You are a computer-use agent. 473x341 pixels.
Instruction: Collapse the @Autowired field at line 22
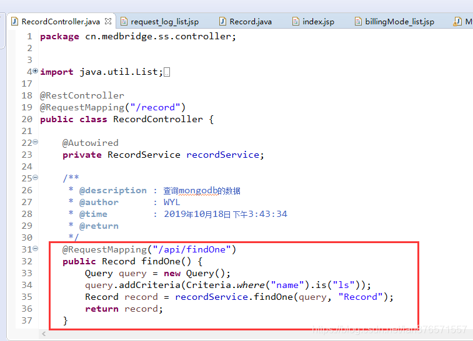pyautogui.click(x=35, y=142)
